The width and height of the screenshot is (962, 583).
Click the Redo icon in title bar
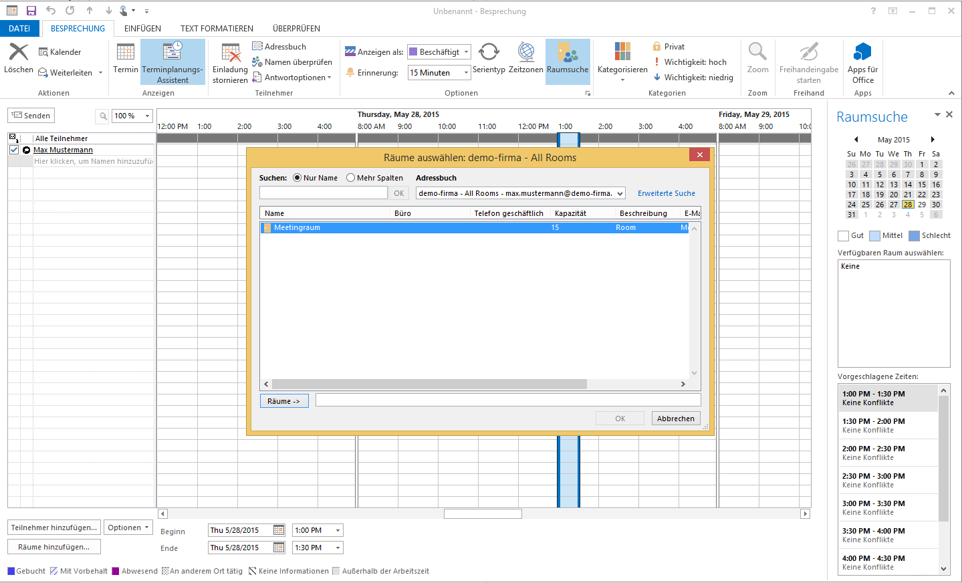[70, 11]
